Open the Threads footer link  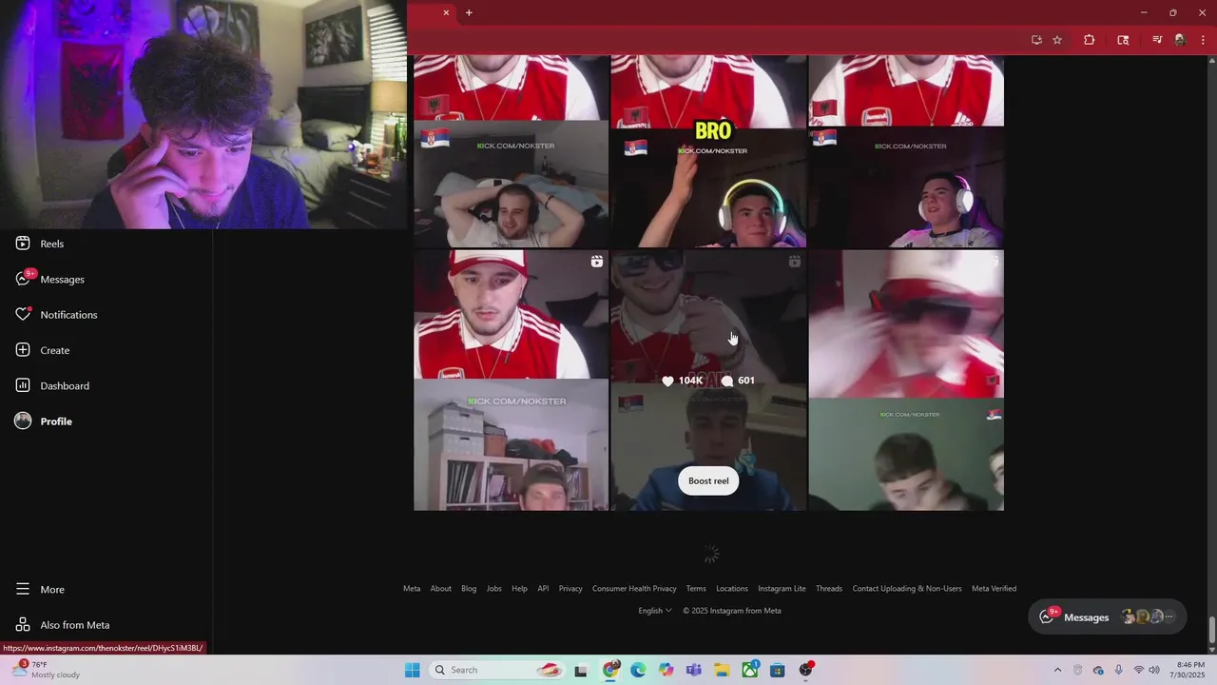click(x=829, y=588)
